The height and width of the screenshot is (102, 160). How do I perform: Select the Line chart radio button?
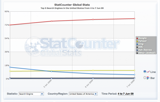click(145, 71)
